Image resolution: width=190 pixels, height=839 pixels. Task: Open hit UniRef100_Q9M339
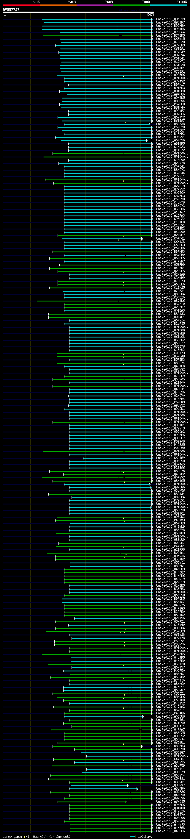170,19
